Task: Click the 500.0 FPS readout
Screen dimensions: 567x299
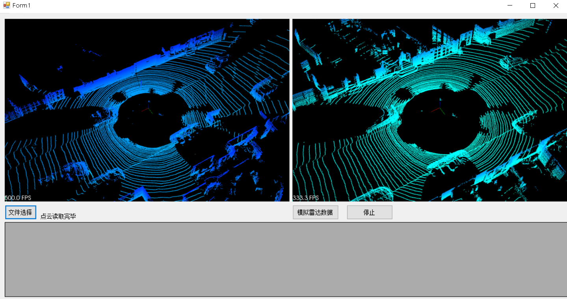Action: tap(18, 198)
